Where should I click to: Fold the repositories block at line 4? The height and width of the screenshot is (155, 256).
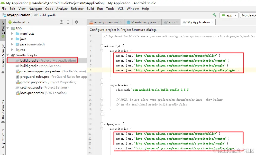click(102, 51)
